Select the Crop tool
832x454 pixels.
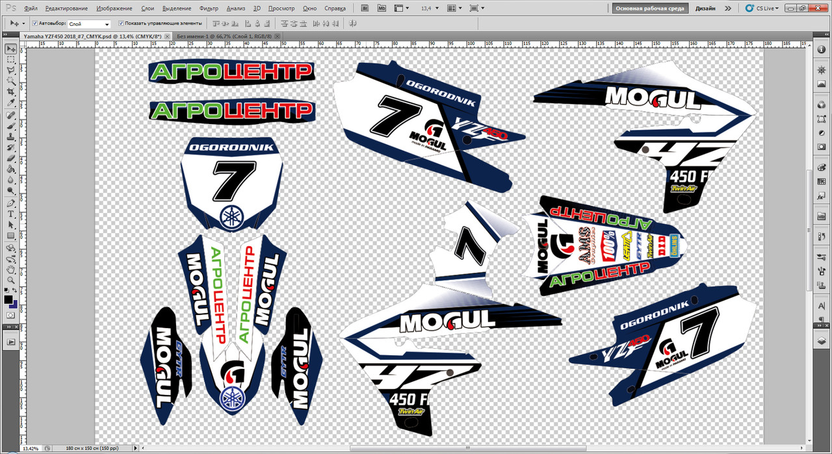(11, 92)
